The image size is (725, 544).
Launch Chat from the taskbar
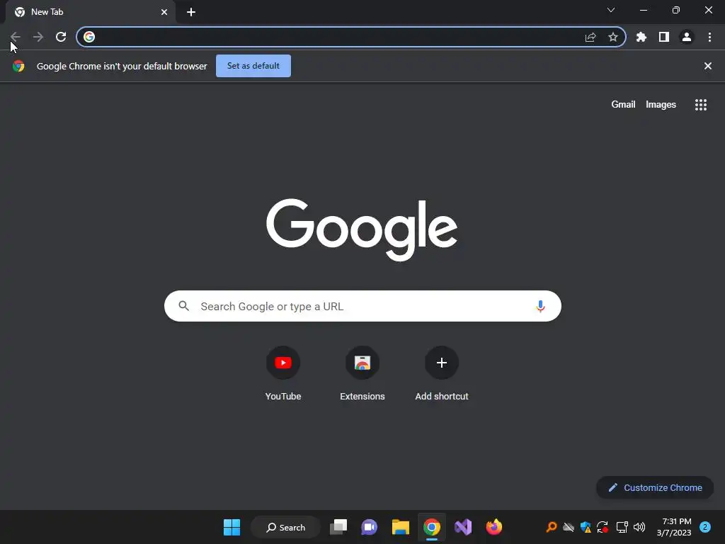(x=369, y=527)
